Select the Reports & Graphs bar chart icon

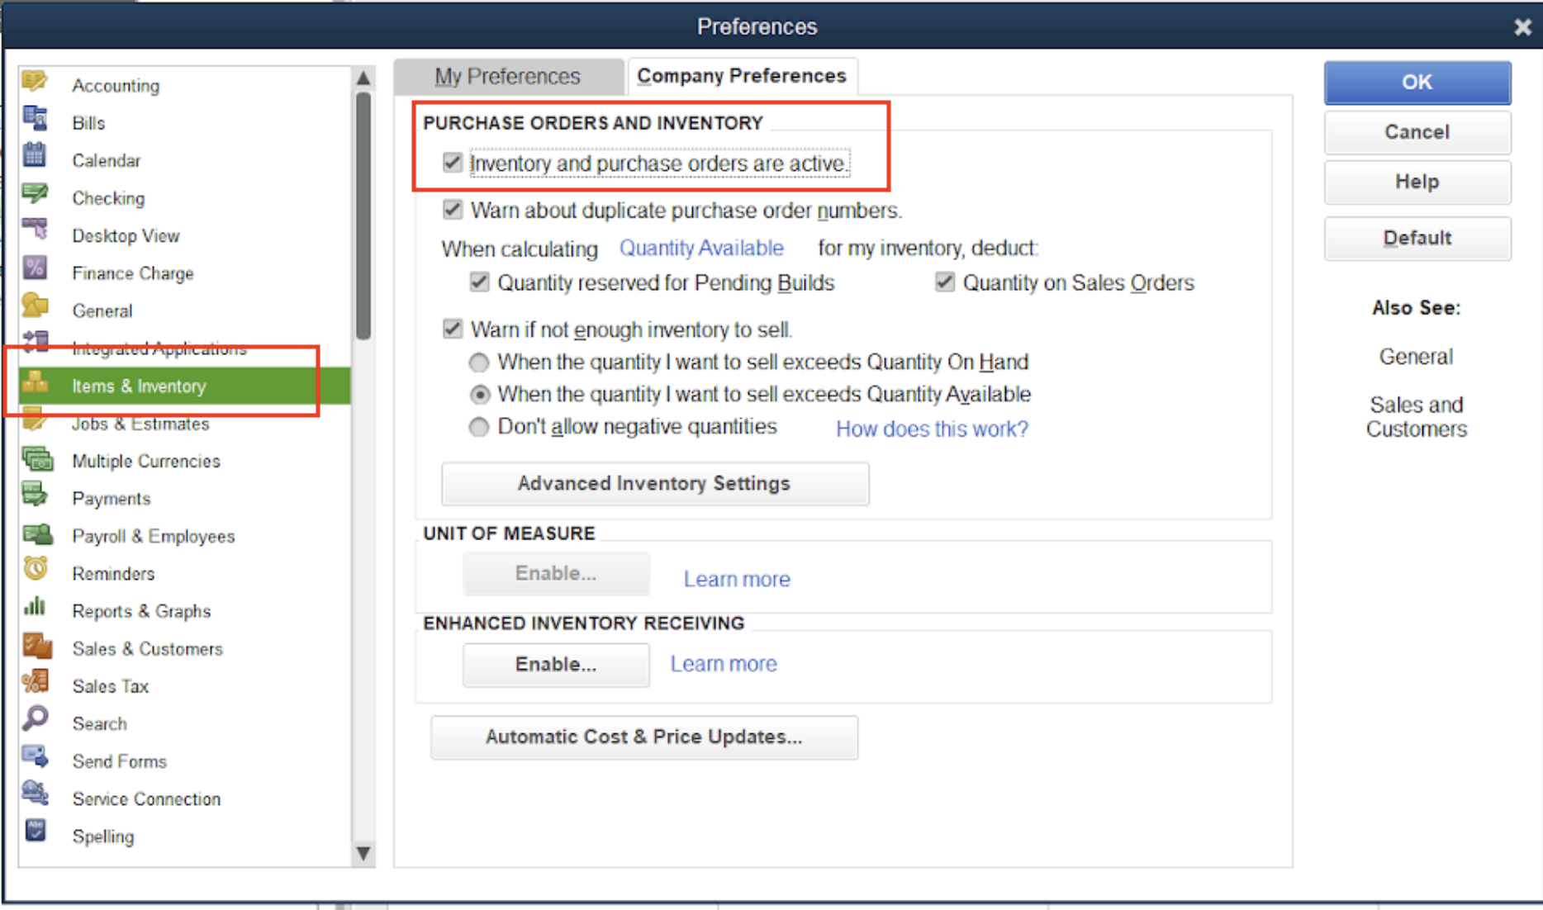point(36,607)
